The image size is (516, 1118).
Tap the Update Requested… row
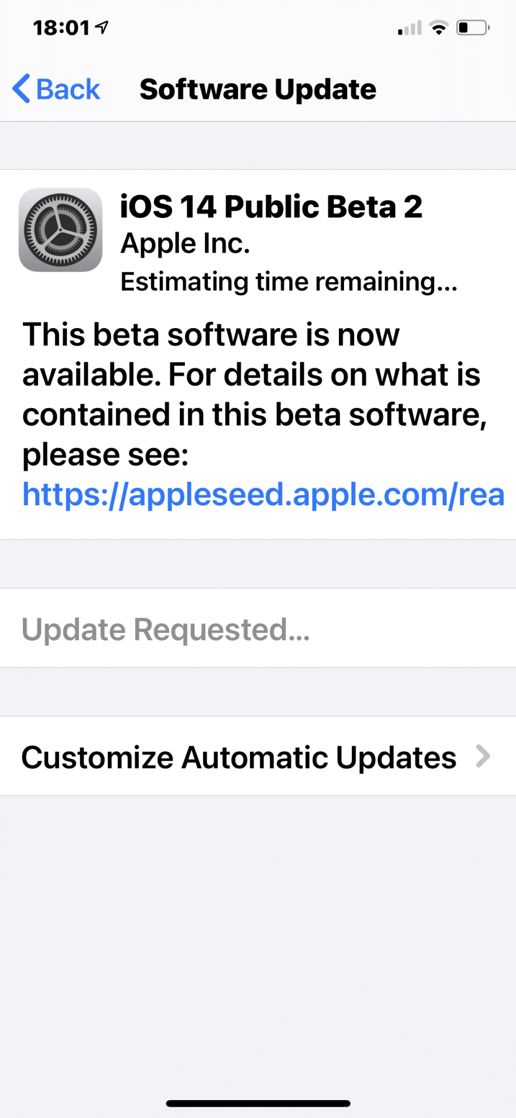tap(258, 628)
